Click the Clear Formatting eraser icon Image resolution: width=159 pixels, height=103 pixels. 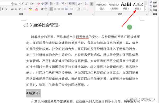38,4
